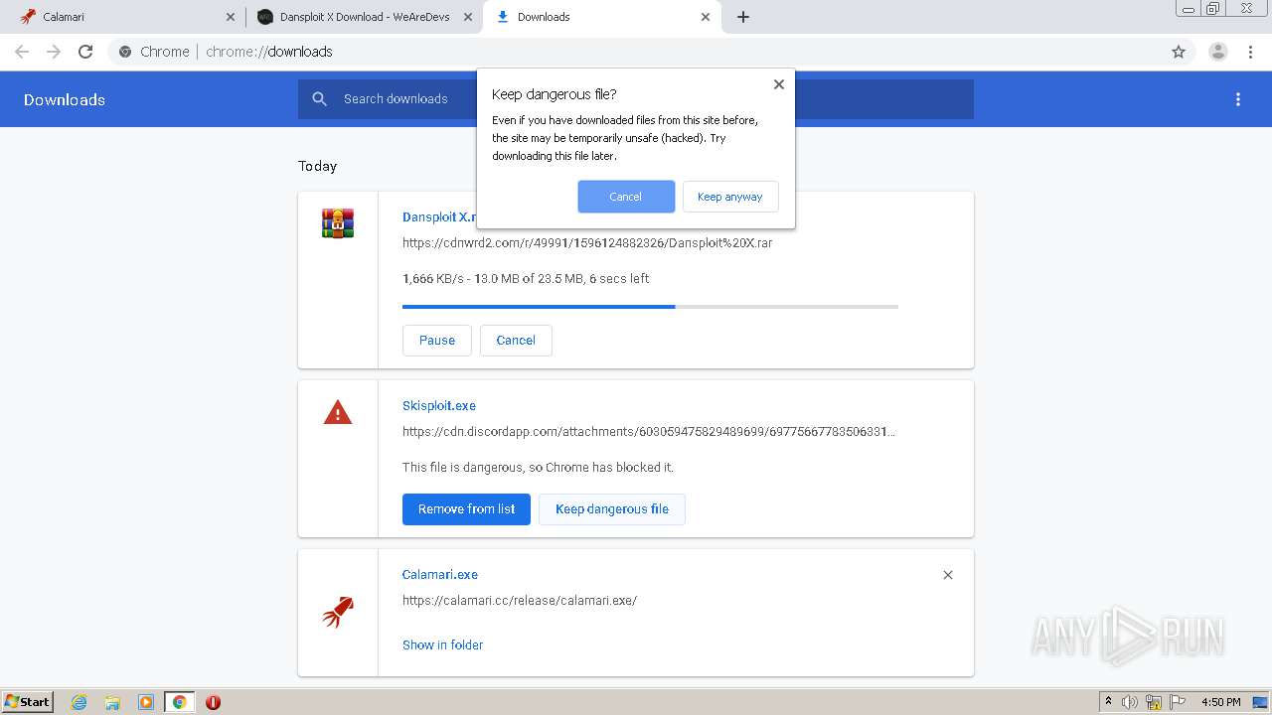Click the chrome://downloads address bar

(636, 52)
